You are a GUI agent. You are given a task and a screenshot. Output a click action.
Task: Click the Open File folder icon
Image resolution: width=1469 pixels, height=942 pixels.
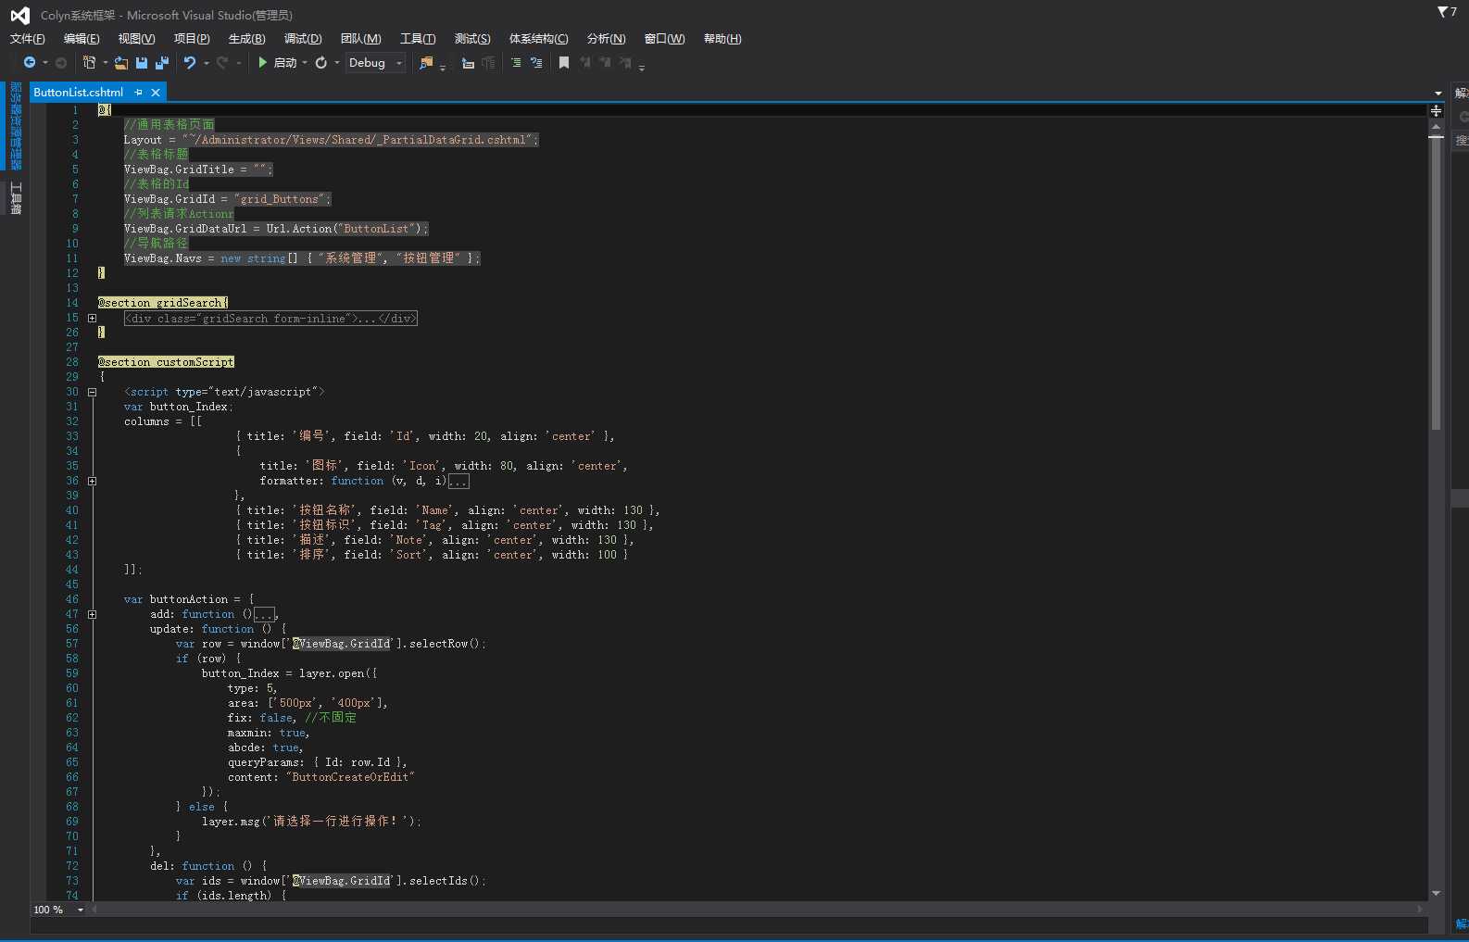(120, 63)
